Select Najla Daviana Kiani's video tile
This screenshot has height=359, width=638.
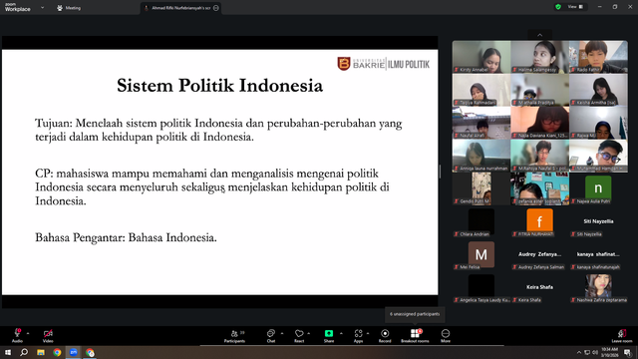pos(540,123)
